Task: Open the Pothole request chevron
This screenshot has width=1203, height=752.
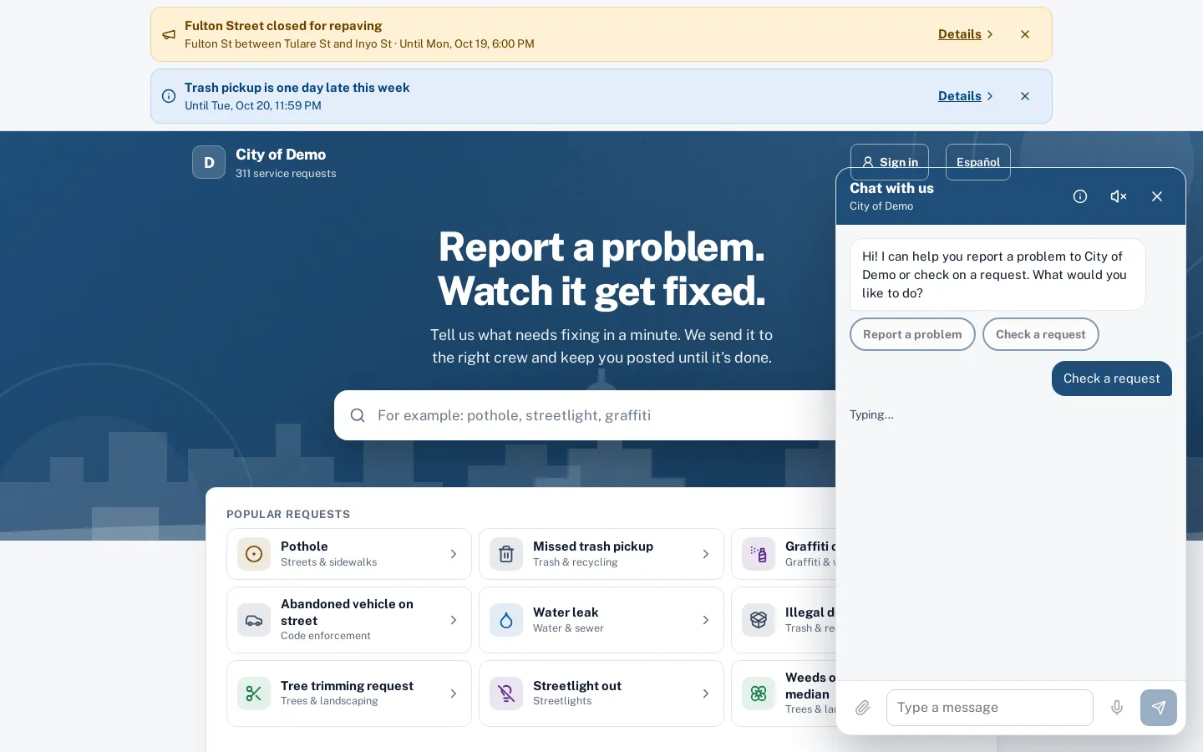Action: click(x=454, y=554)
